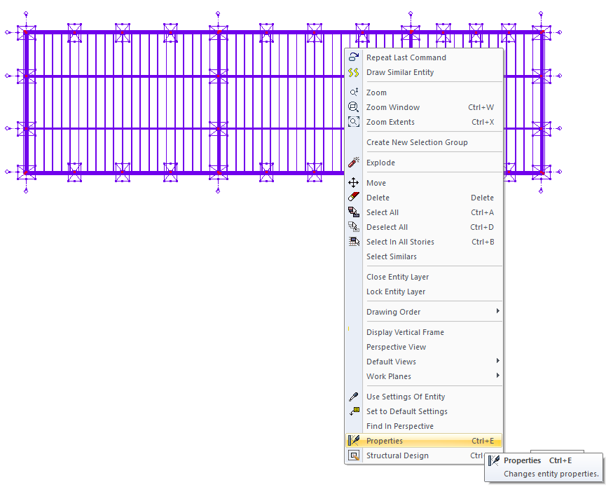Viewport: 606px width, 487px height.
Task: Click the Move arrows icon
Action: pyautogui.click(x=354, y=183)
